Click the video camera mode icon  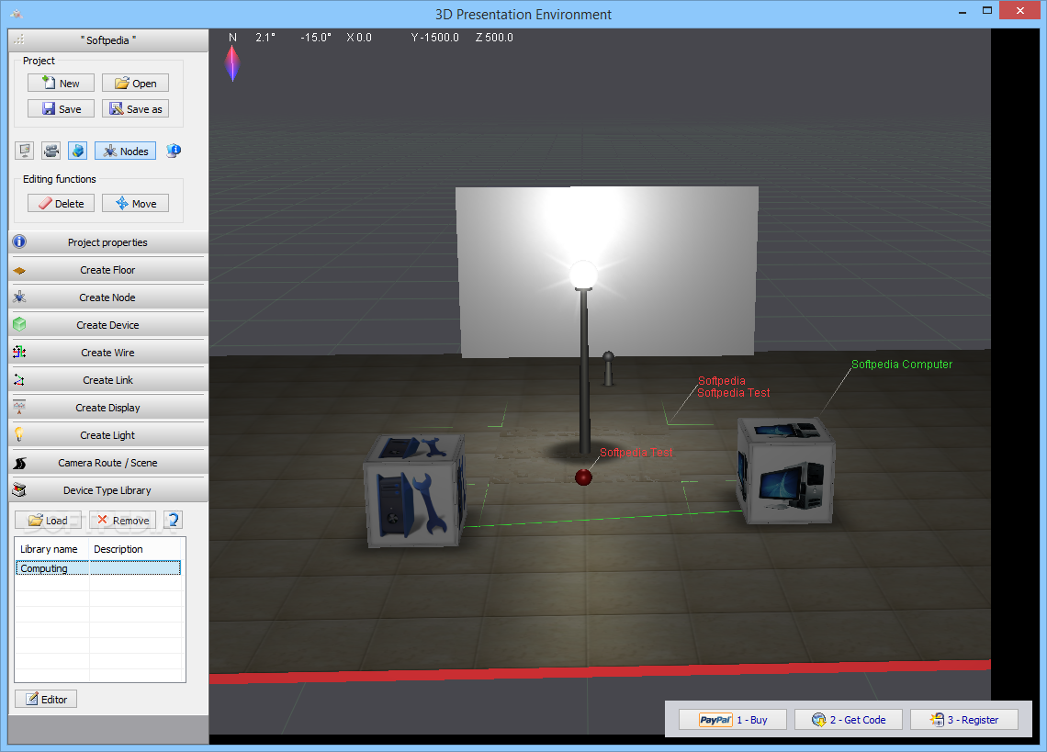tap(51, 151)
